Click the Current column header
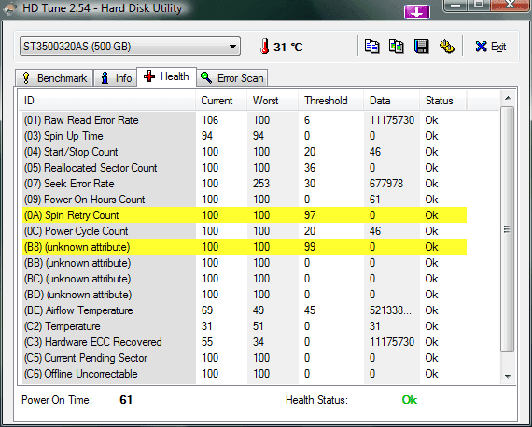532x427 pixels. coord(221,101)
